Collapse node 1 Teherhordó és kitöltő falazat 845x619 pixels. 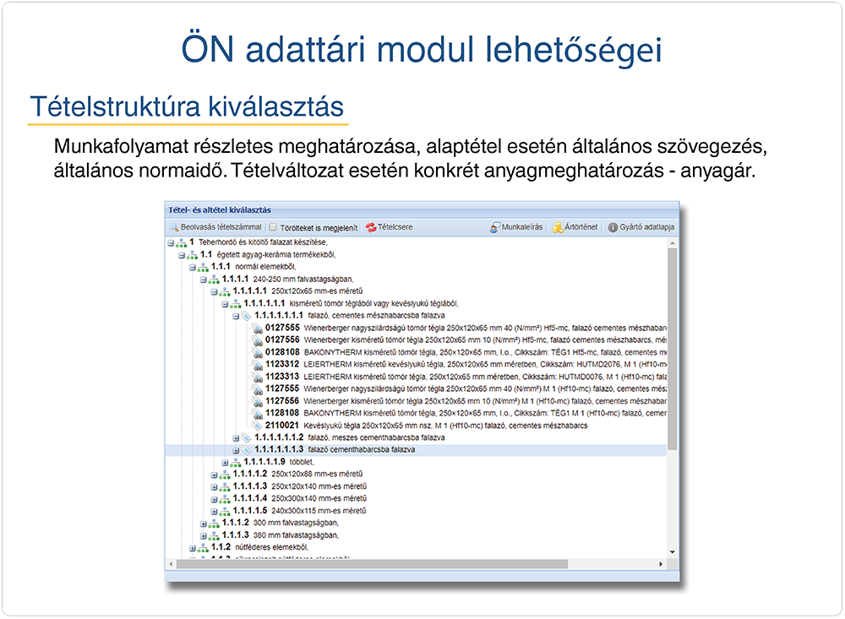[x=171, y=243]
